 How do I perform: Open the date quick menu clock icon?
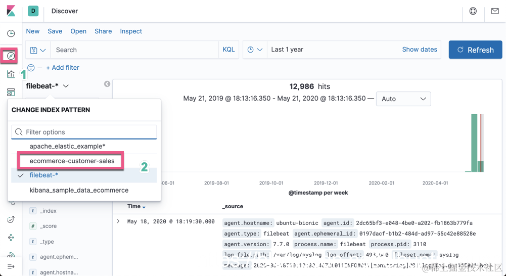255,50
